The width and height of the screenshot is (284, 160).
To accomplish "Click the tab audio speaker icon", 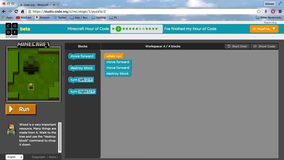I will tap(54, 5).
